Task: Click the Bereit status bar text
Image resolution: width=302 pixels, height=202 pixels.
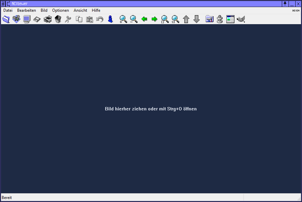Action: tap(7, 198)
